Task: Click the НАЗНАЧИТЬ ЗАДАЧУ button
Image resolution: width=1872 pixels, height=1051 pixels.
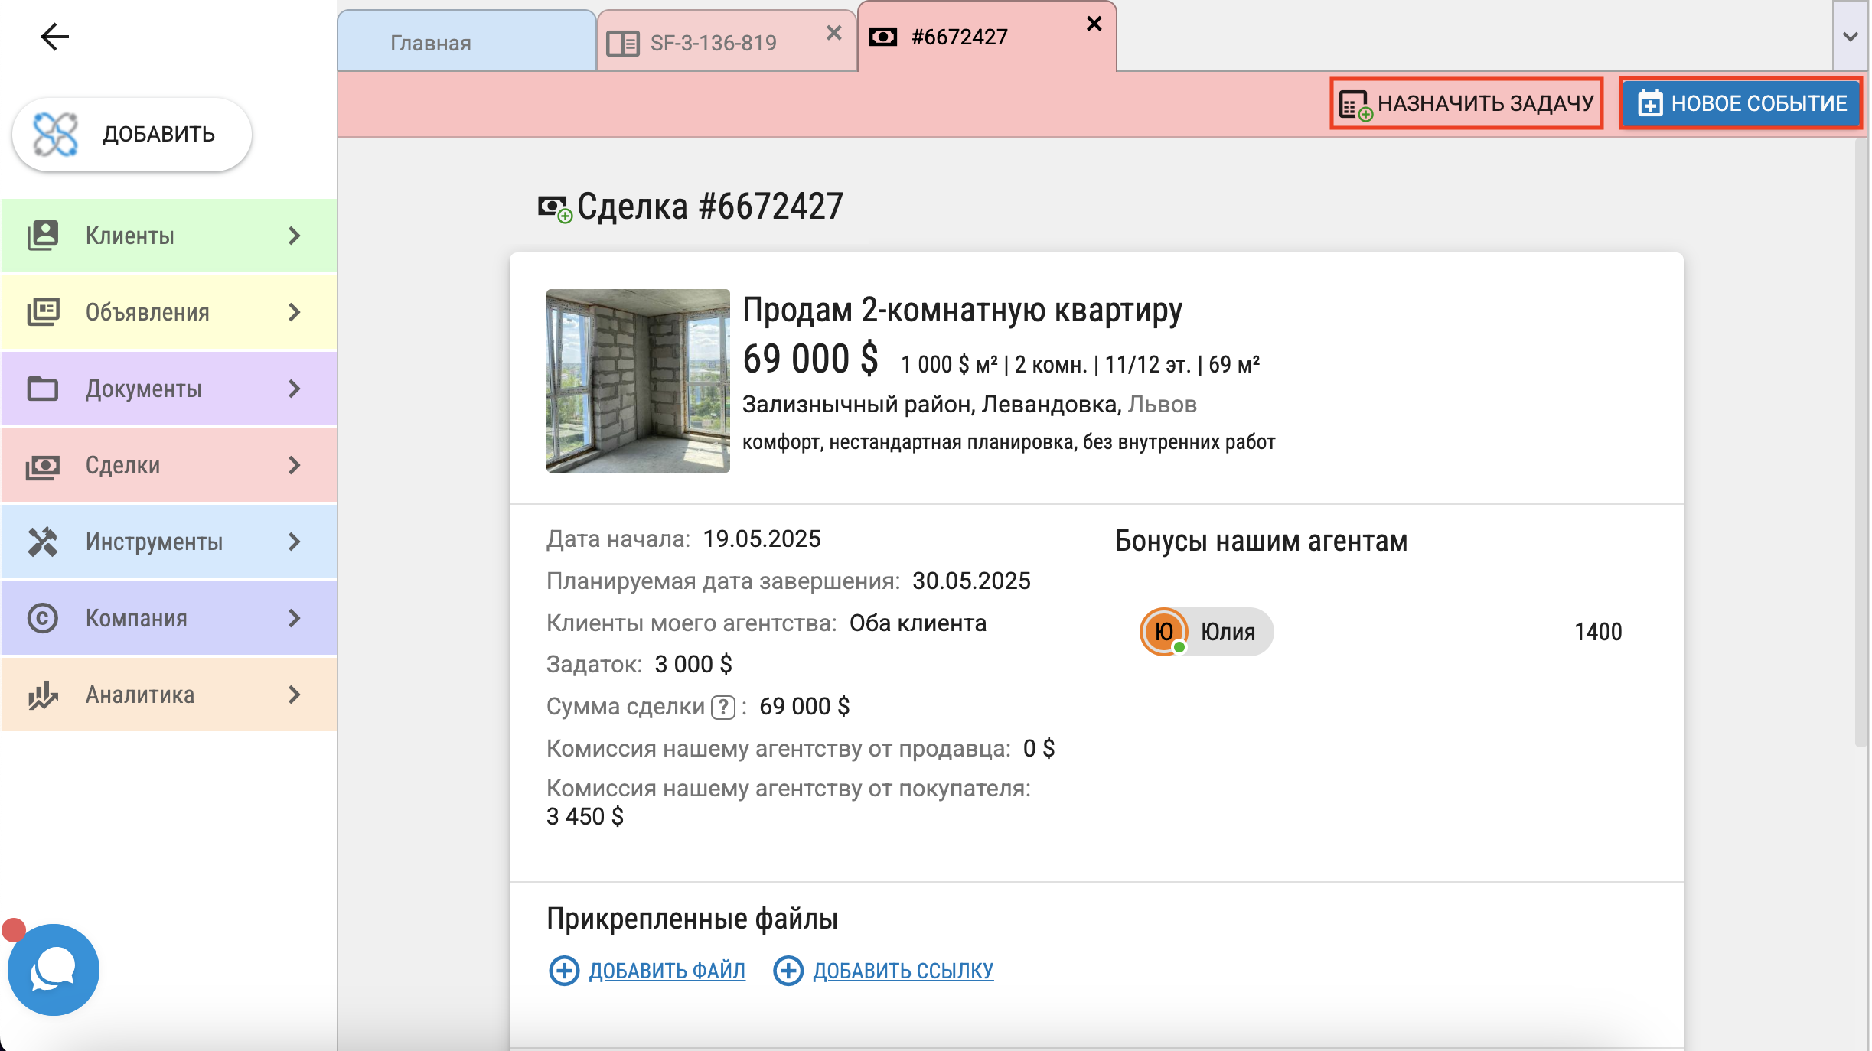Action: click(x=1466, y=103)
